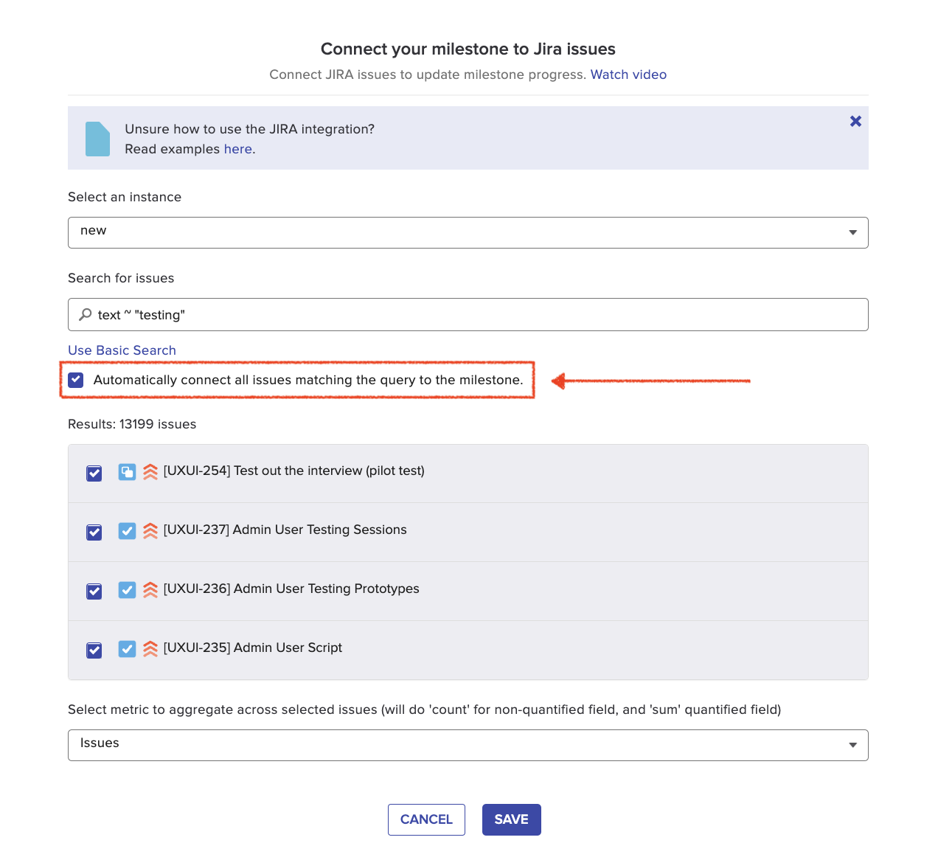Image resolution: width=938 pixels, height=857 pixels.
Task: Click the search magnifier icon
Action: [x=86, y=314]
